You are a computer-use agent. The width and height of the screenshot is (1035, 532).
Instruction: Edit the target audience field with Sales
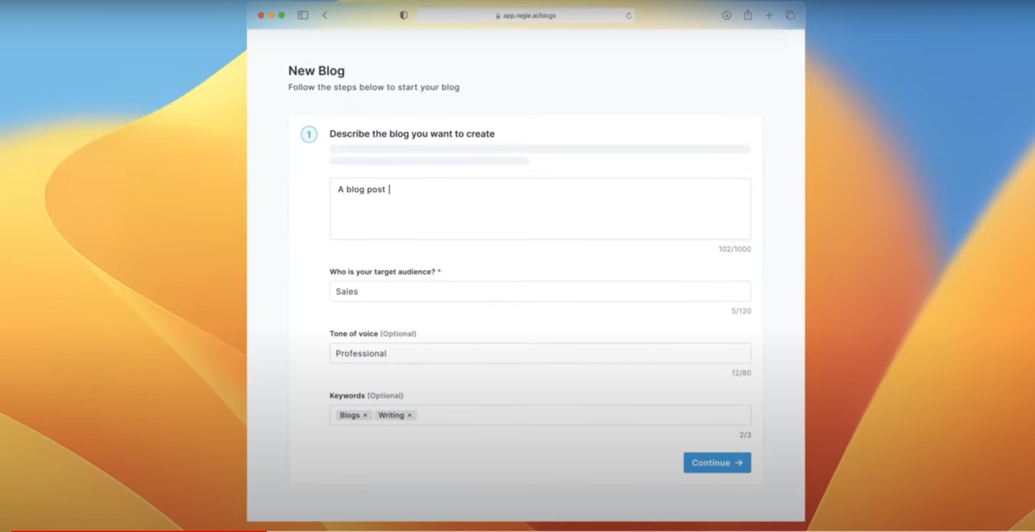[540, 292]
